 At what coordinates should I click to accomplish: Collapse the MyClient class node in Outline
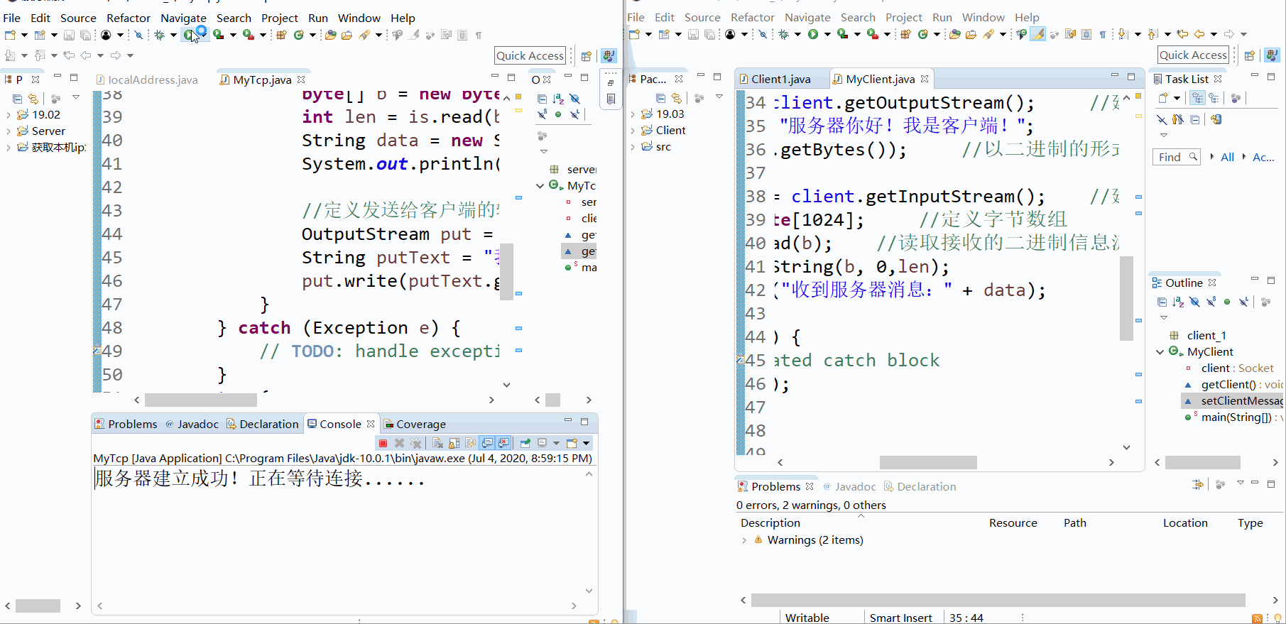click(1160, 352)
